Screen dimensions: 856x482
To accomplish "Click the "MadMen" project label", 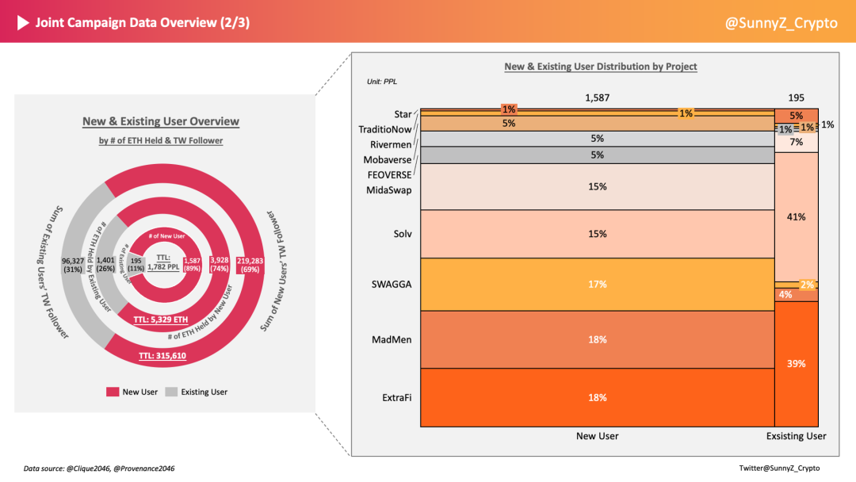I will pos(392,339).
